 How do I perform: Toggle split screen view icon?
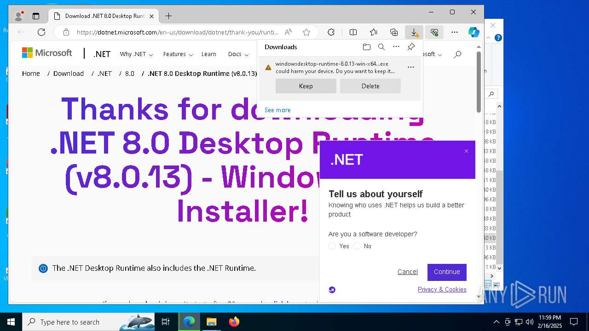353,32
